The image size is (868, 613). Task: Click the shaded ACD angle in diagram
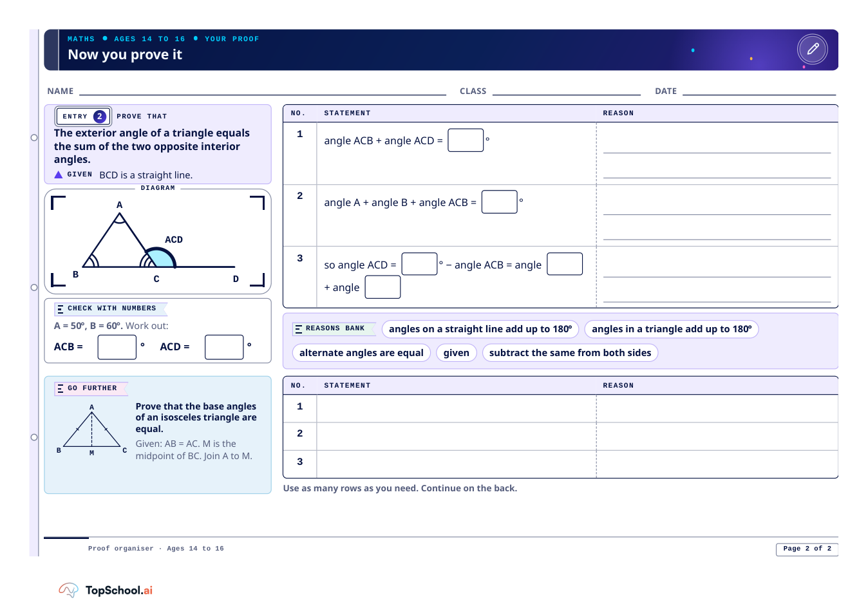(x=160, y=259)
